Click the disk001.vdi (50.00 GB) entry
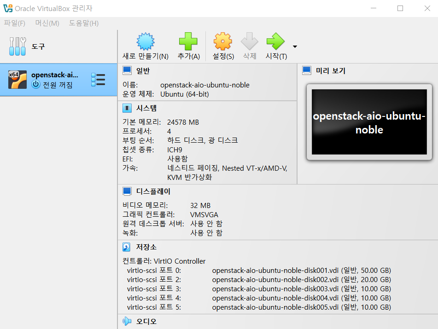This screenshot has width=438, height=329. (301, 271)
